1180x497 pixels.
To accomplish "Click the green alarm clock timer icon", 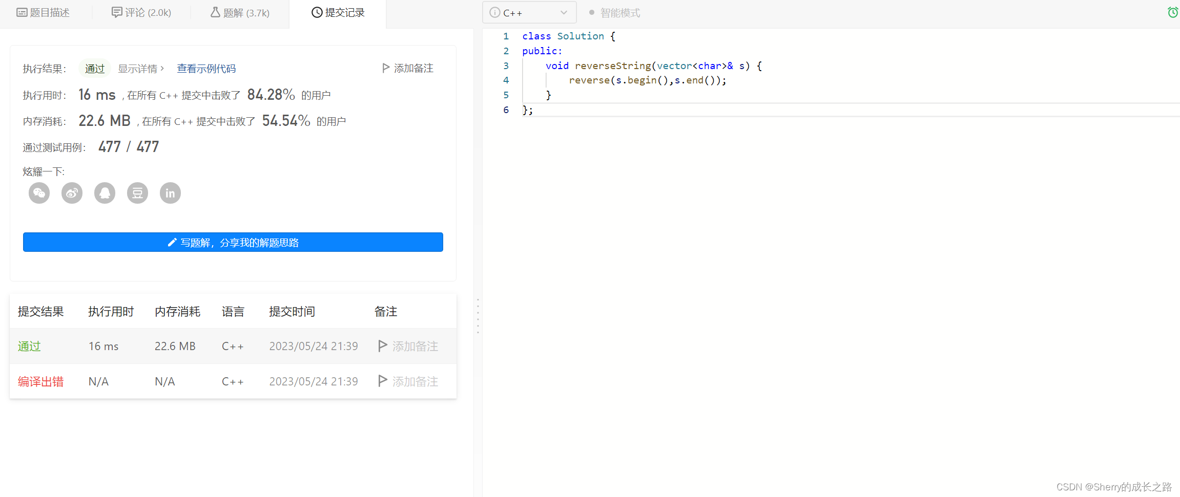I will 1173,12.
